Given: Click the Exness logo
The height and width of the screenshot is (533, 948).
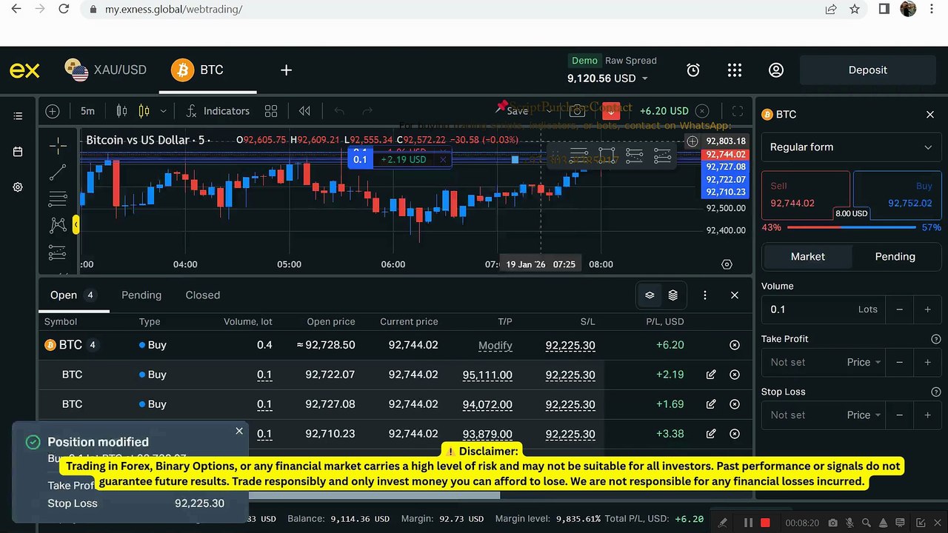Looking at the screenshot, I should pos(24,70).
